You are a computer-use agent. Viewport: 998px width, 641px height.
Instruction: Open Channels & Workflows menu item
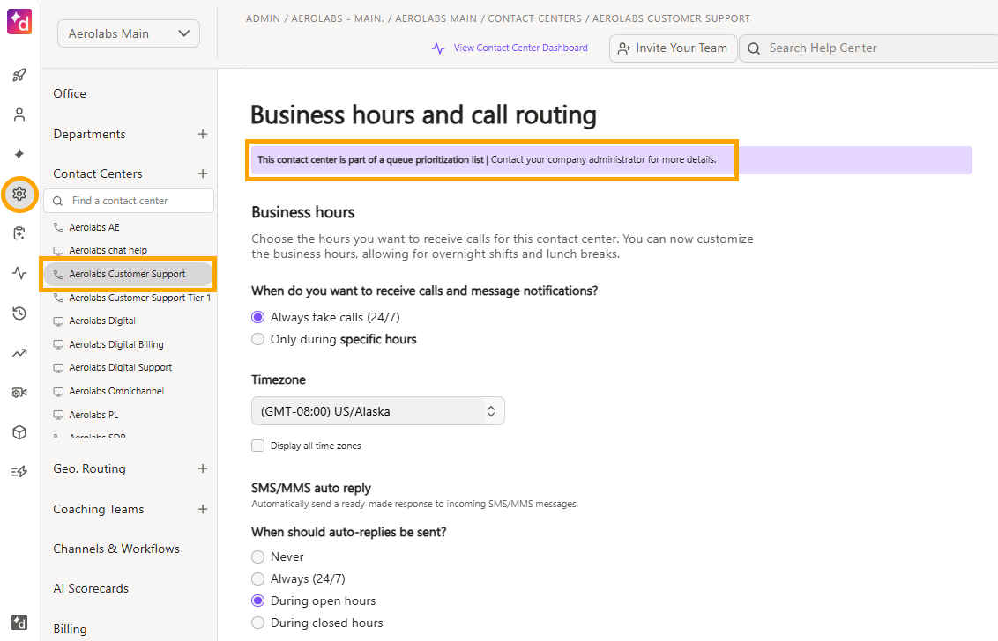pos(115,549)
